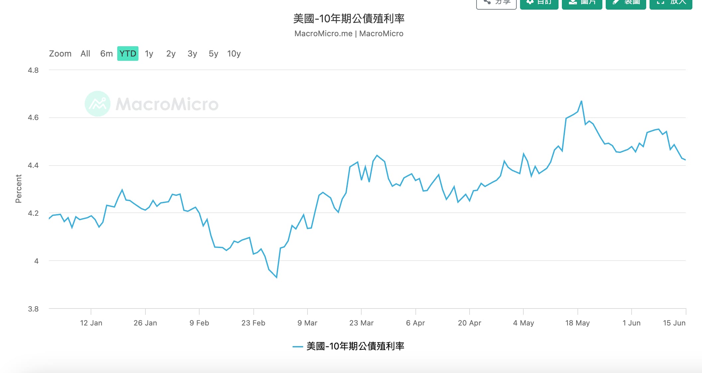Click the 12 Jan x-axis label

[x=91, y=323]
